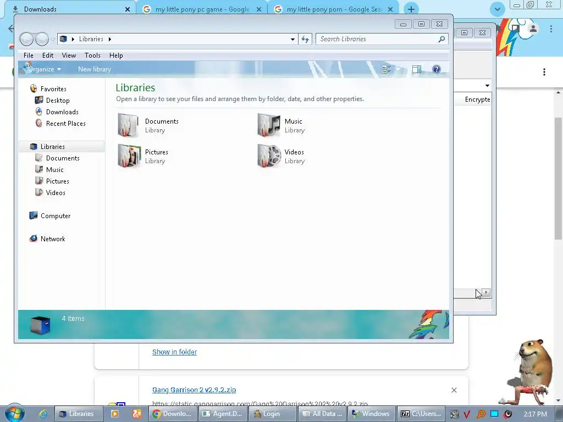
Task: Select Computer in the navigation pane
Action: 56,215
